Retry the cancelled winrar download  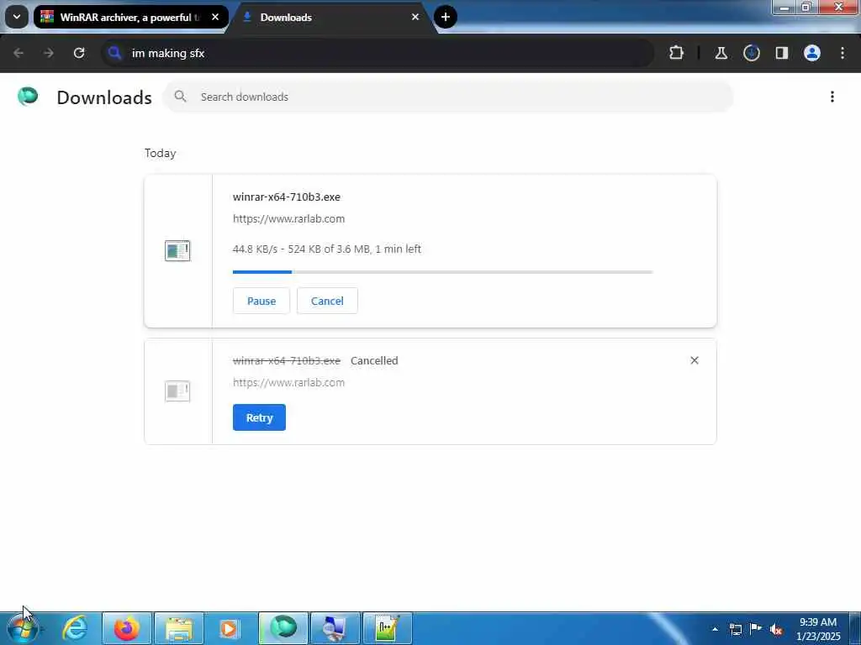259,417
